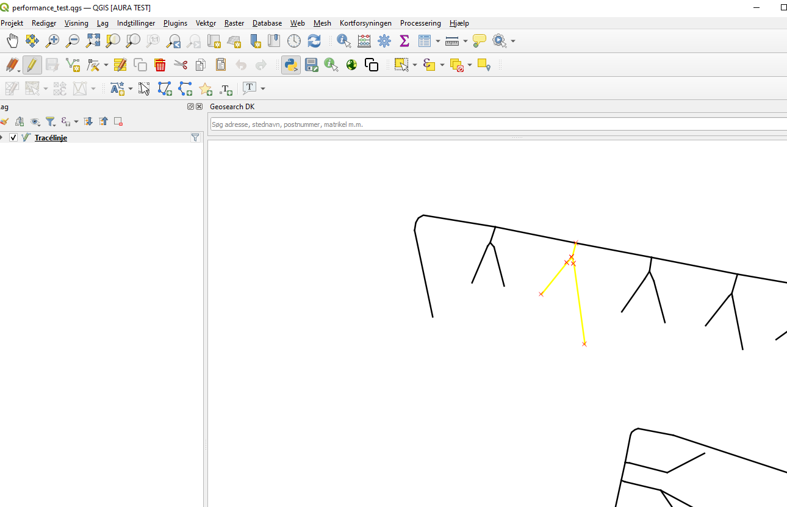The width and height of the screenshot is (787, 507).
Task: Open the Field Calculator abacus icon
Action: coord(364,41)
